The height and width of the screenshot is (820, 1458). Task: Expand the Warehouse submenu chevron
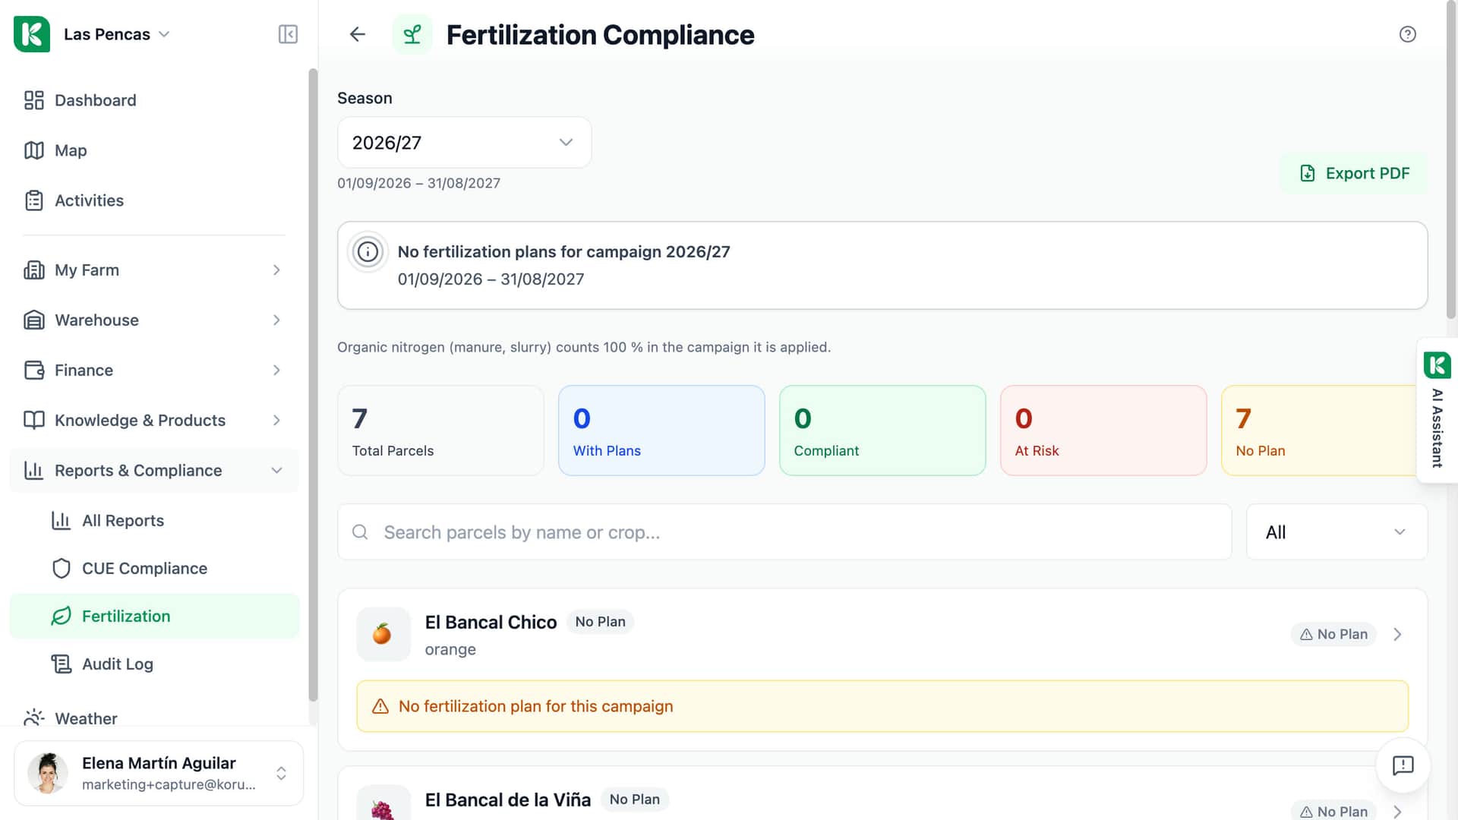click(276, 320)
